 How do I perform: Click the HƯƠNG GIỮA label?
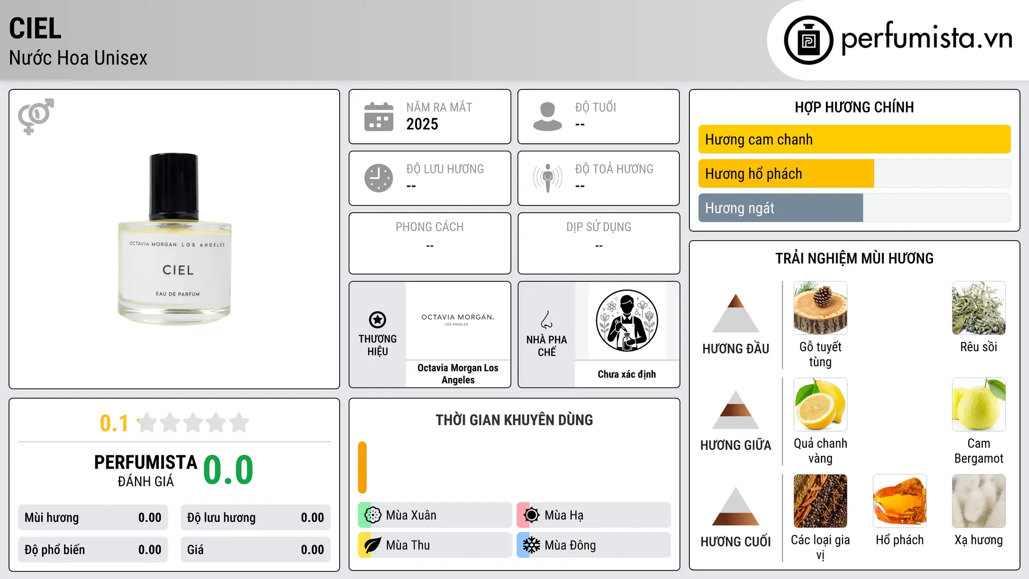pyautogui.click(x=736, y=445)
